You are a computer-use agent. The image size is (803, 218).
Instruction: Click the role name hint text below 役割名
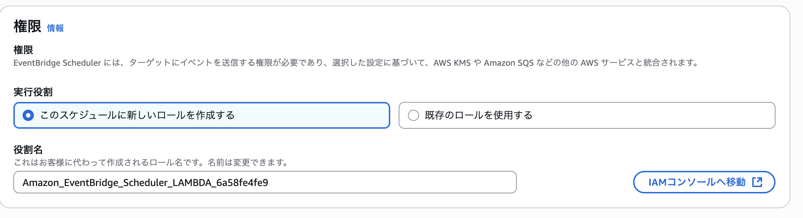pyautogui.click(x=151, y=162)
